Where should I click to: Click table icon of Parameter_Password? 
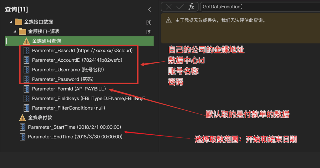pos(27,79)
